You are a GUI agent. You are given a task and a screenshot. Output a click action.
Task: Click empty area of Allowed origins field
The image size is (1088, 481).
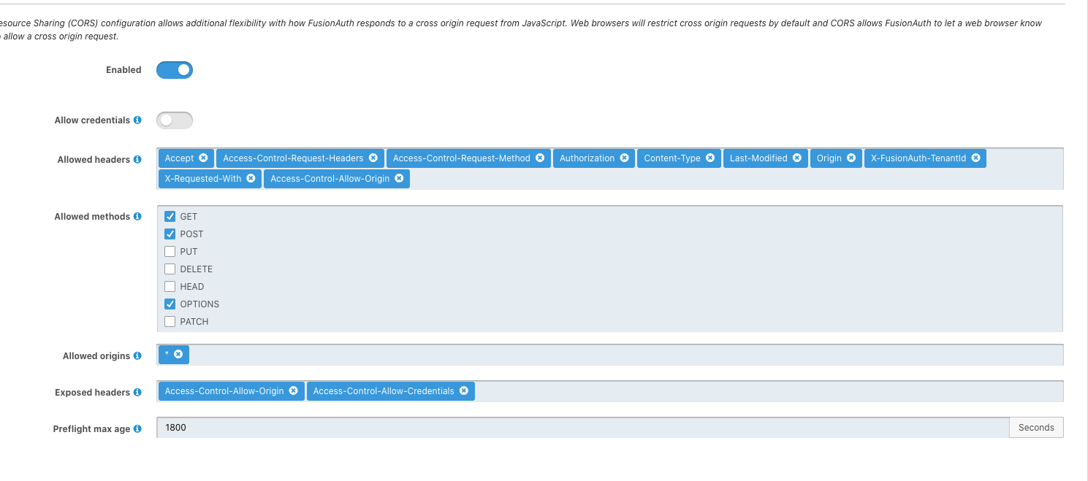coord(621,355)
